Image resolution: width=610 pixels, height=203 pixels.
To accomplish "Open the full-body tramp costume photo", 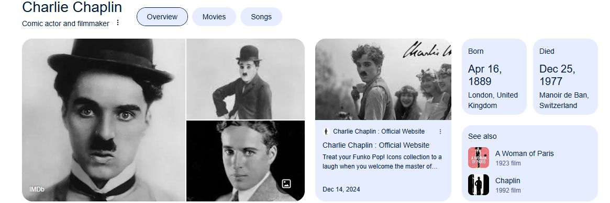I will coord(246,79).
